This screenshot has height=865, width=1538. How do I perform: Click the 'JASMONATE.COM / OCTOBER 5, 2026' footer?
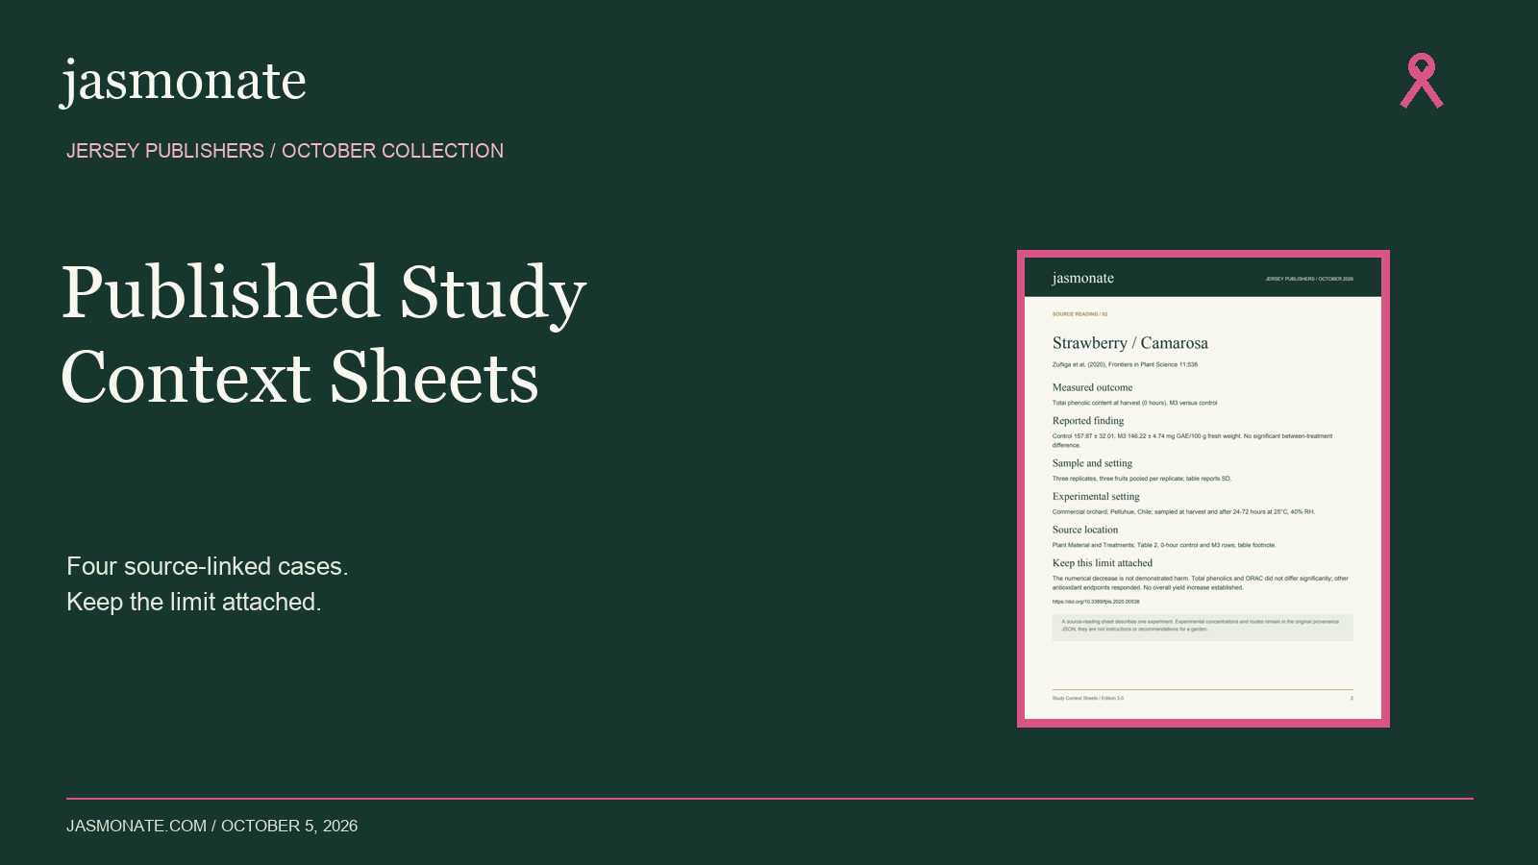[211, 826]
